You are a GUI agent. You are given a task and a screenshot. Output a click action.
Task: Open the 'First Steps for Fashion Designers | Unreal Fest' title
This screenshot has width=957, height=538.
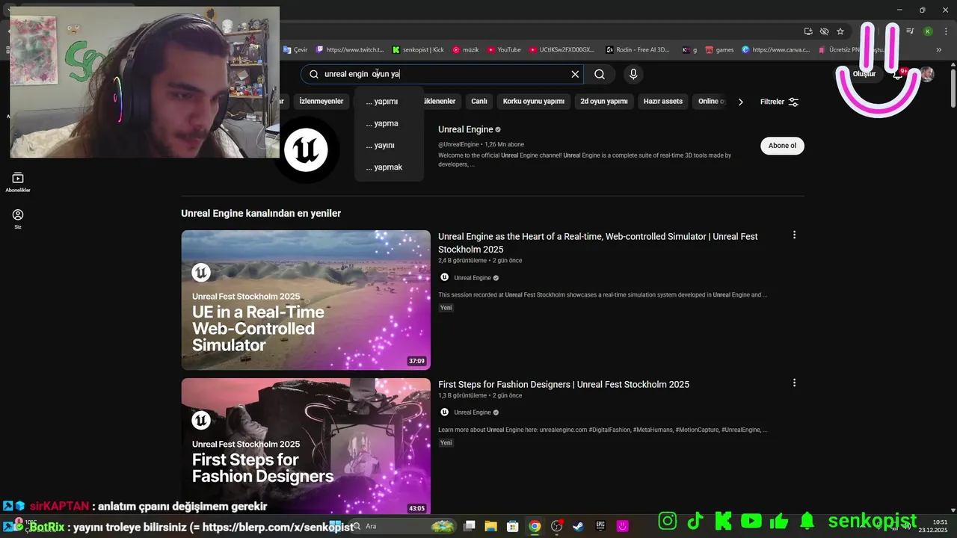click(x=564, y=384)
